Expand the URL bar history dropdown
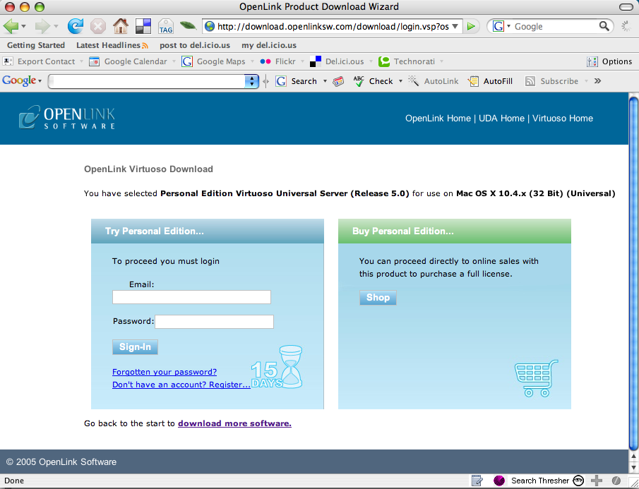Viewport: 639px width, 489px height. (455, 27)
